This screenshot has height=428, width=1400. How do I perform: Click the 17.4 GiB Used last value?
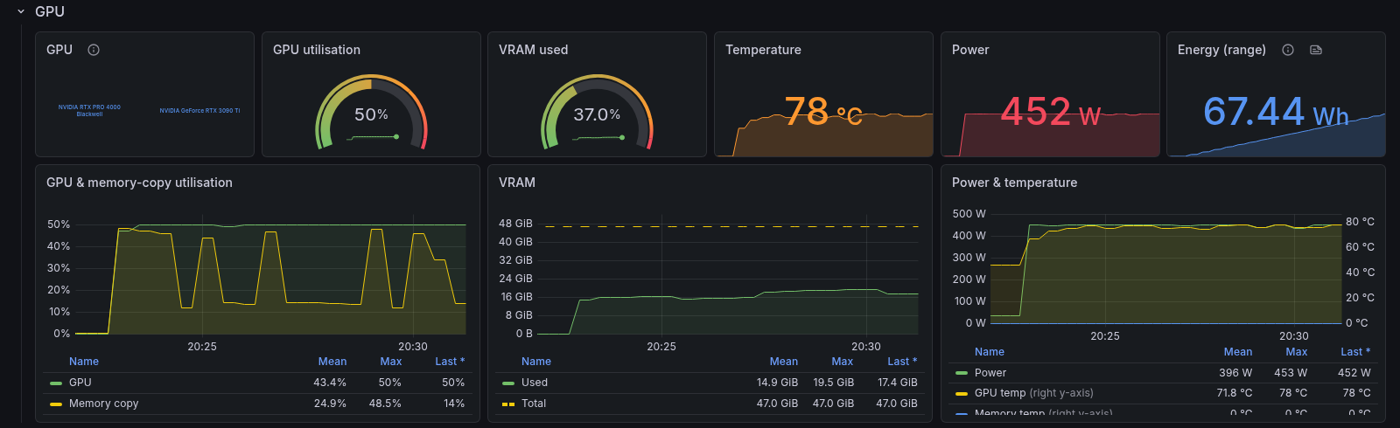(x=898, y=383)
